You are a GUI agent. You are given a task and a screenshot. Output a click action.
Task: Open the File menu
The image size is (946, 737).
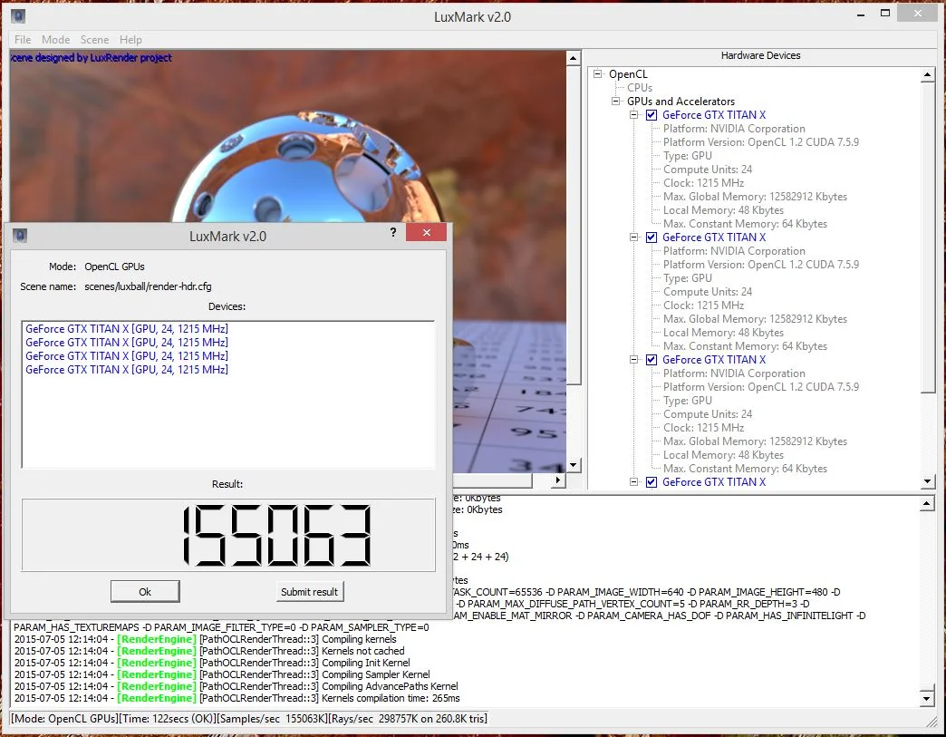click(x=23, y=40)
